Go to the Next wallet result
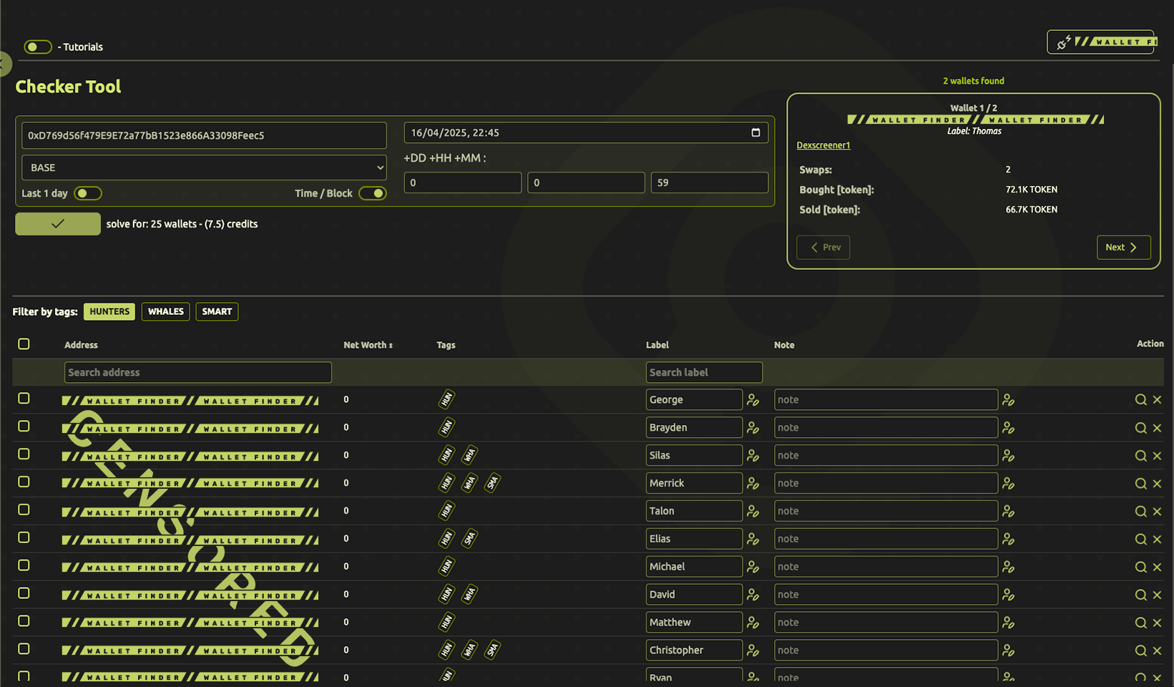 [1122, 248]
